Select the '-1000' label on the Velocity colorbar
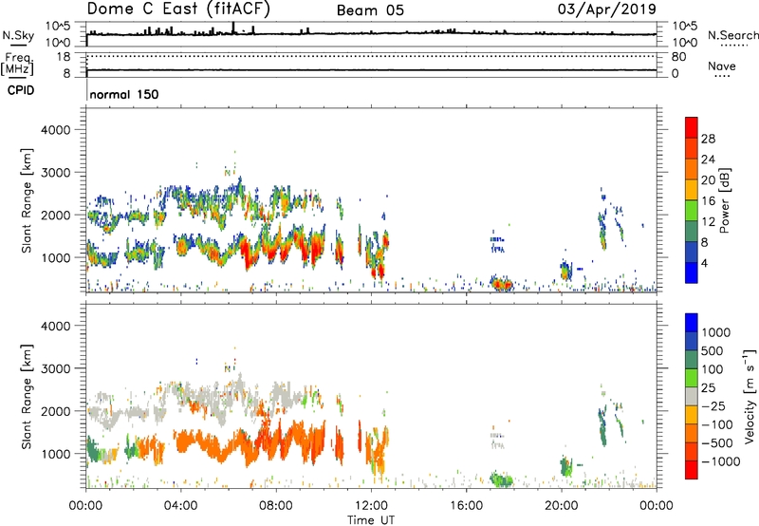The width and height of the screenshot is (759, 526). coord(721,461)
